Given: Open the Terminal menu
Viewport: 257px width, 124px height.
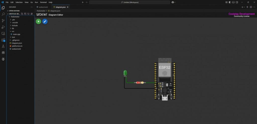Looking at the screenshot, I should [43, 2].
